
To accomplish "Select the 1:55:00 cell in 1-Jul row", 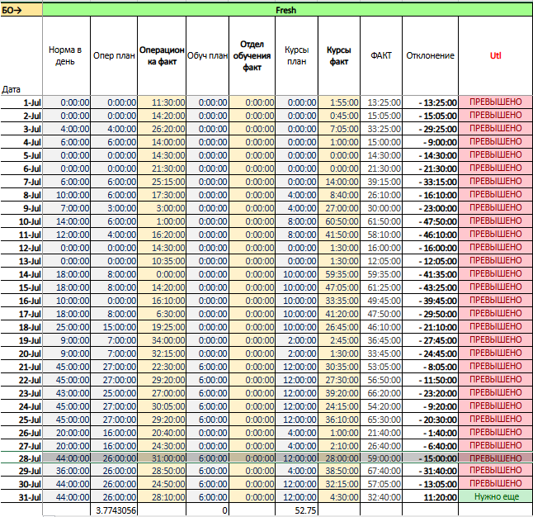I will tap(339, 102).
